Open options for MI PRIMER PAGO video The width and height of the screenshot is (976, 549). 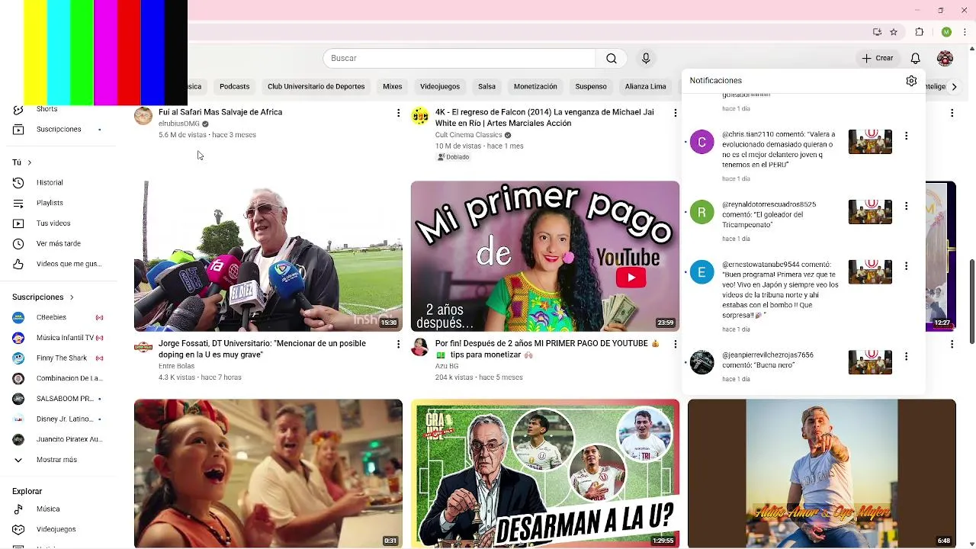tap(675, 345)
